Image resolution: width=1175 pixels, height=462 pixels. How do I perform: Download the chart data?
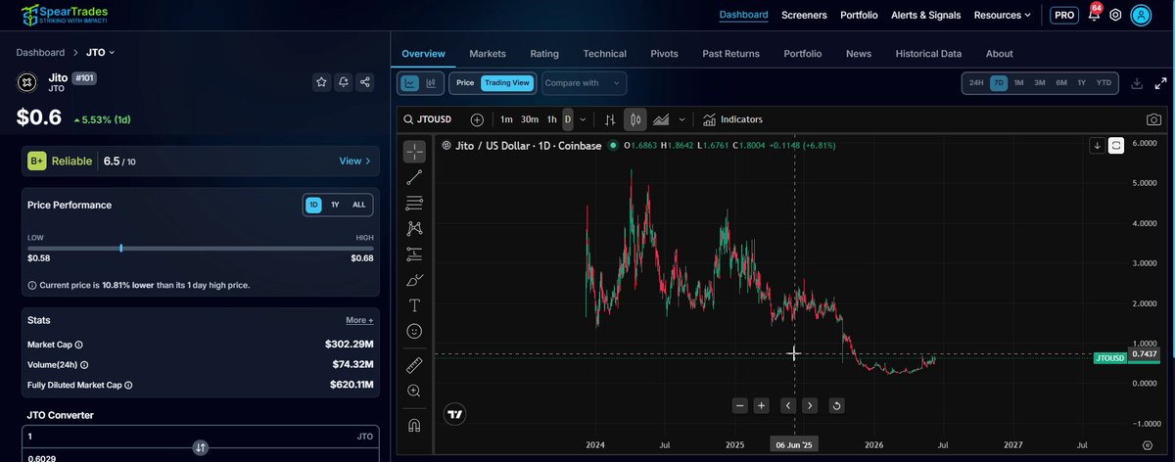(1137, 83)
